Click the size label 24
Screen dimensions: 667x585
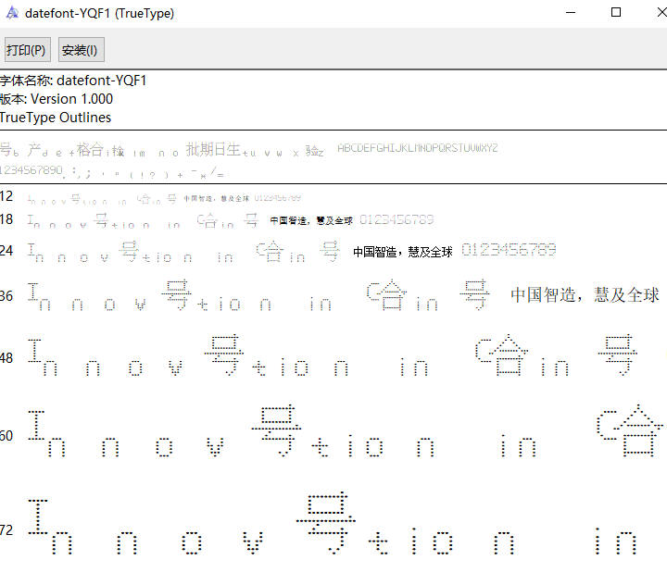coord(6,251)
